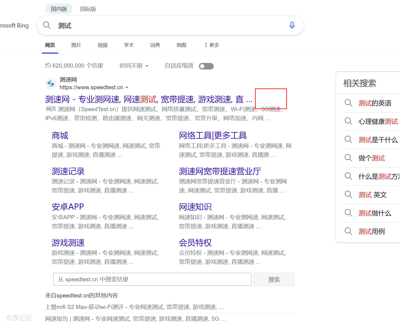Viewport: 400px width, 324px height.
Task: Click the main search box containing 测试
Action: (x=170, y=25)
